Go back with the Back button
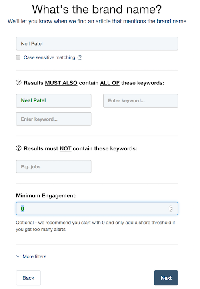200x289 pixels. pos(28,278)
